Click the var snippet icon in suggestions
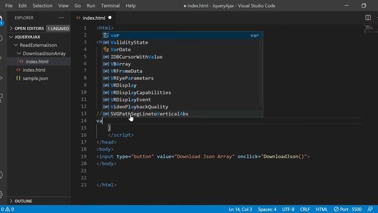 [106, 35]
